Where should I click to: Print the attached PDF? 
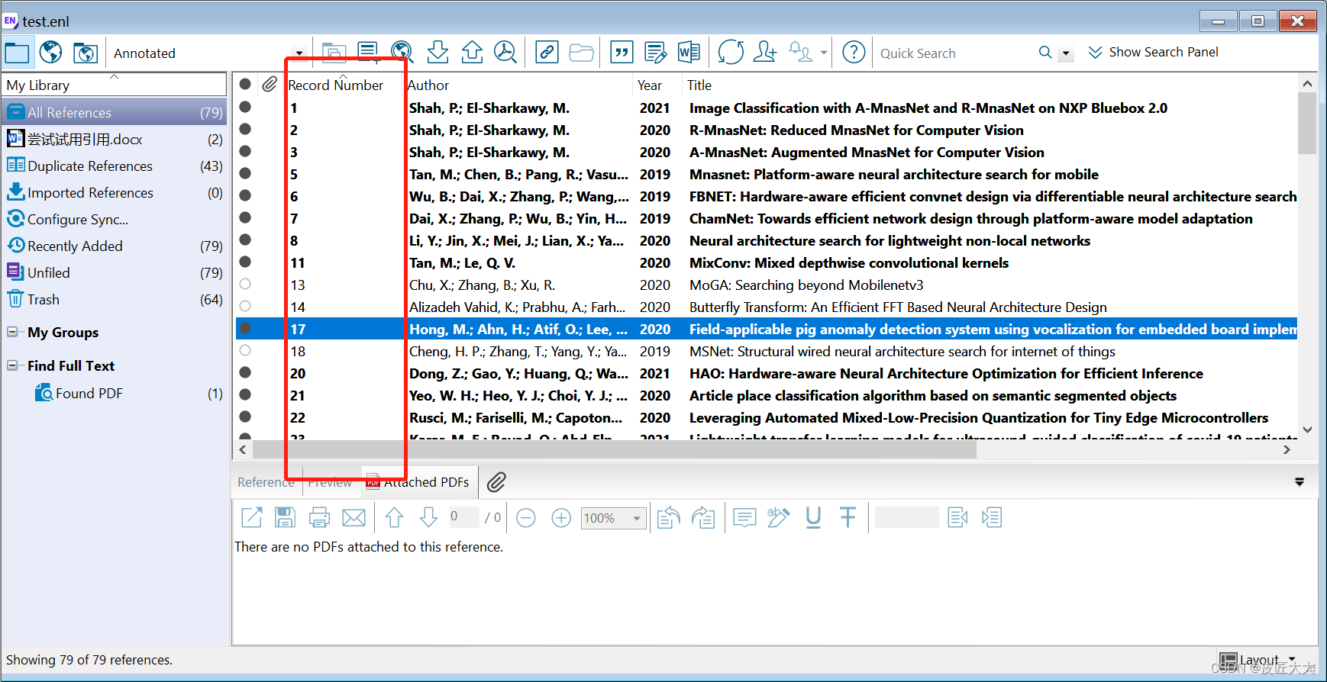(319, 518)
